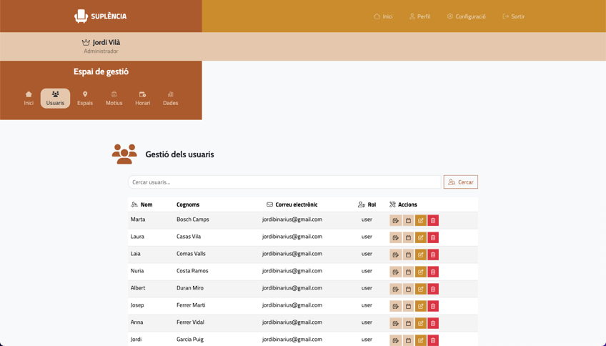Switch to the Espais tab
Screen dimensions: 606x346
(85, 99)
